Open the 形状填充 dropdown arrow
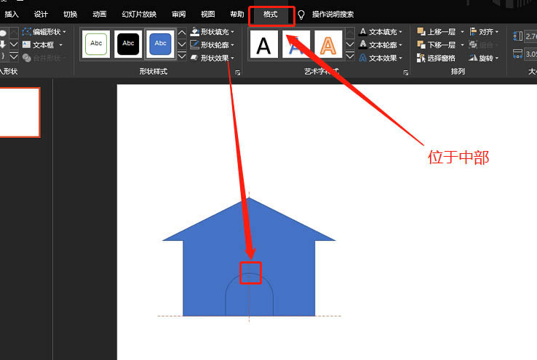The width and height of the screenshot is (537, 360). click(233, 32)
